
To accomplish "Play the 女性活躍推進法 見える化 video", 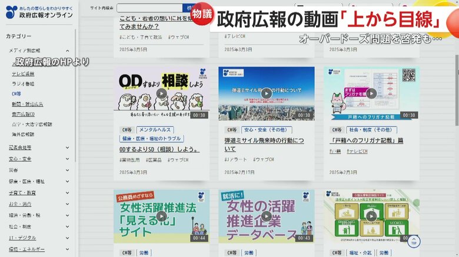I will [x=161, y=216].
